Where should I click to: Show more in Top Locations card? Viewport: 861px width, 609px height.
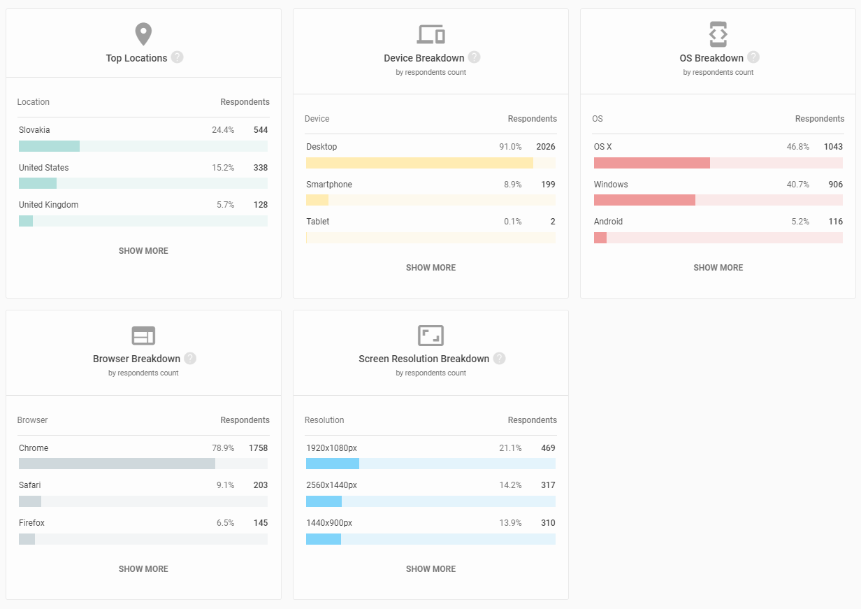(143, 251)
